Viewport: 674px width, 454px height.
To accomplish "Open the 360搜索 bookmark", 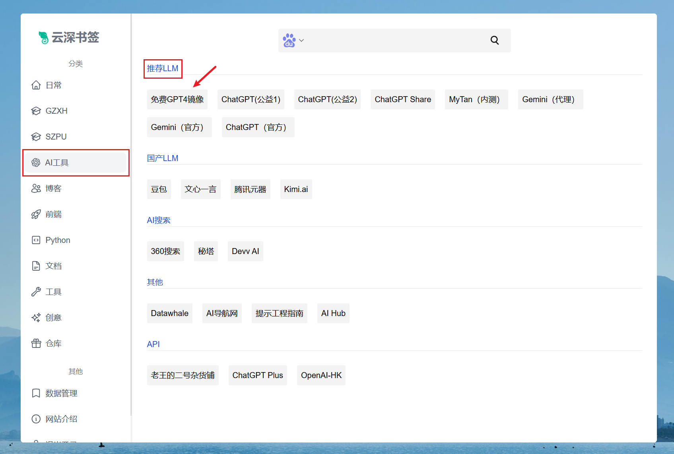I will coord(165,251).
